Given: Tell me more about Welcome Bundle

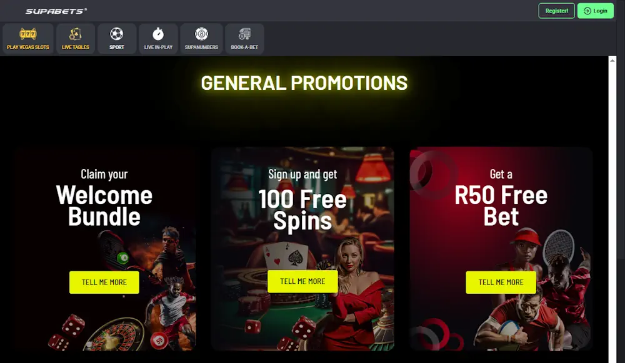Looking at the screenshot, I should click(104, 283).
